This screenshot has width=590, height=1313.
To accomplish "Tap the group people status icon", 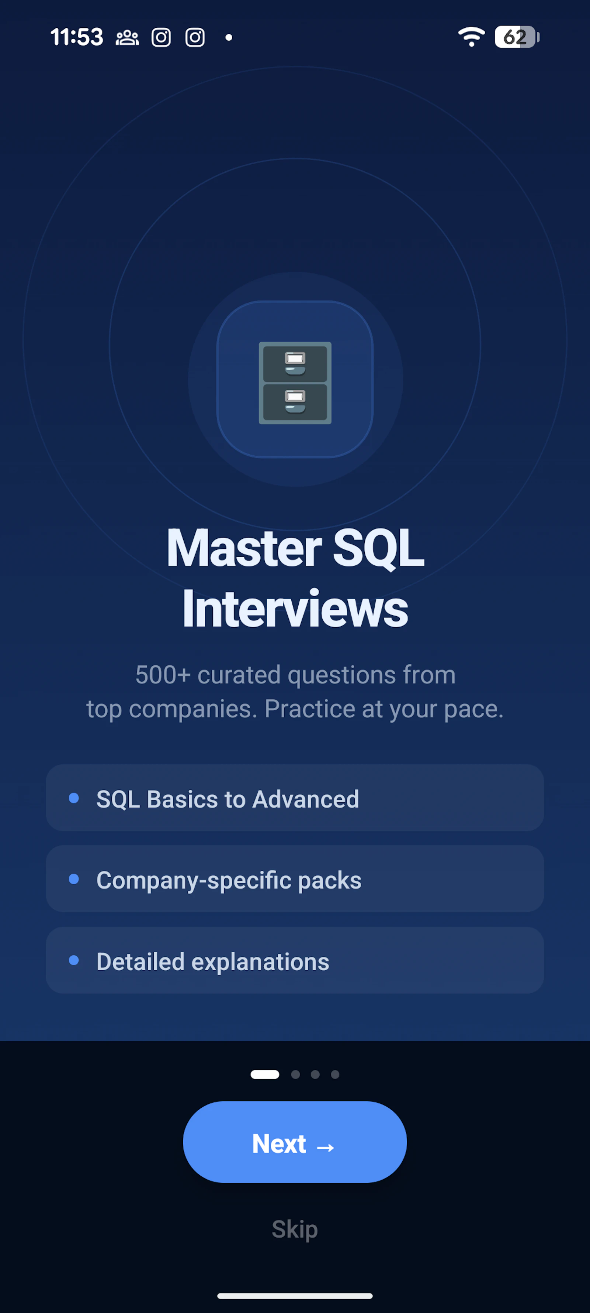I will (x=127, y=38).
